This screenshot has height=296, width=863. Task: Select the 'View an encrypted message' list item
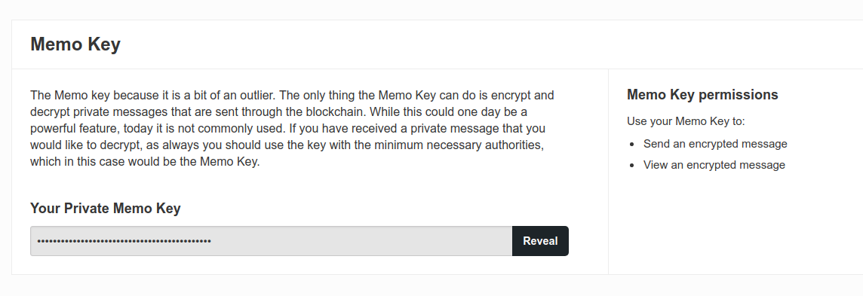[714, 165]
